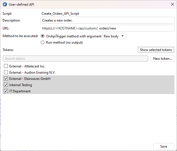Select the External - Audion Enairing N.V. row text

[32, 73]
